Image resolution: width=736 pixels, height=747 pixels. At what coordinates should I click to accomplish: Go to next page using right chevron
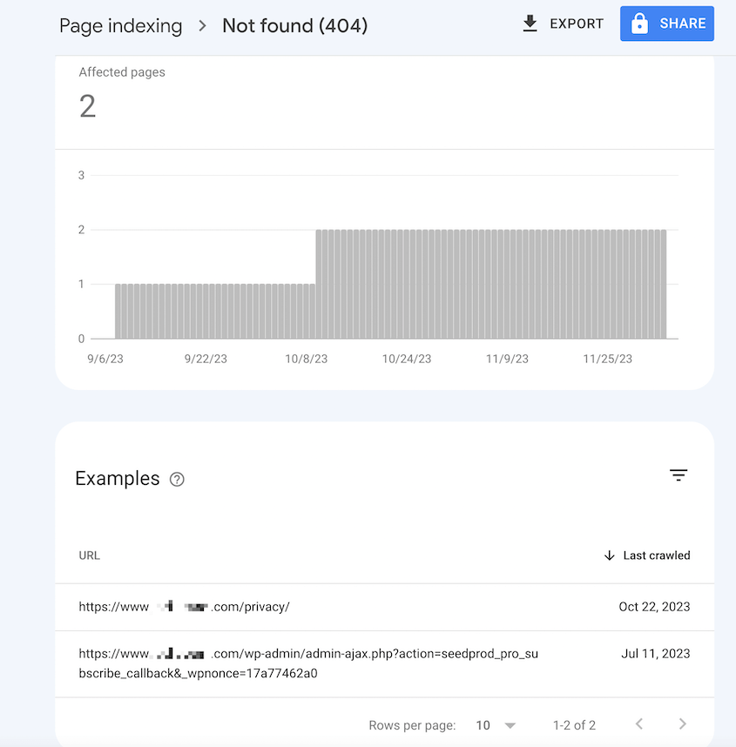[x=682, y=724]
